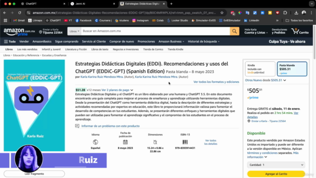Open Devoluciones y Pedidos

pyautogui.click(x=279, y=31)
